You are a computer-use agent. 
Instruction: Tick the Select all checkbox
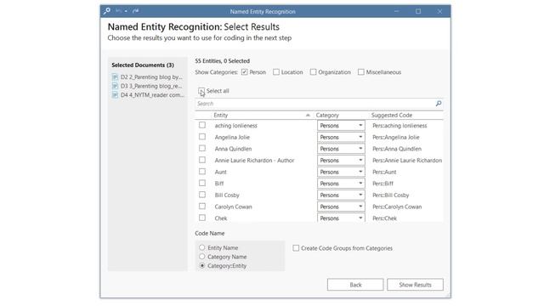[x=201, y=91]
